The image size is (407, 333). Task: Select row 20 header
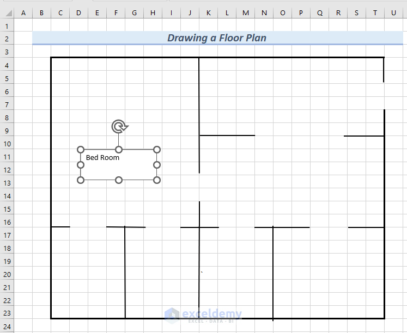coord(7,274)
